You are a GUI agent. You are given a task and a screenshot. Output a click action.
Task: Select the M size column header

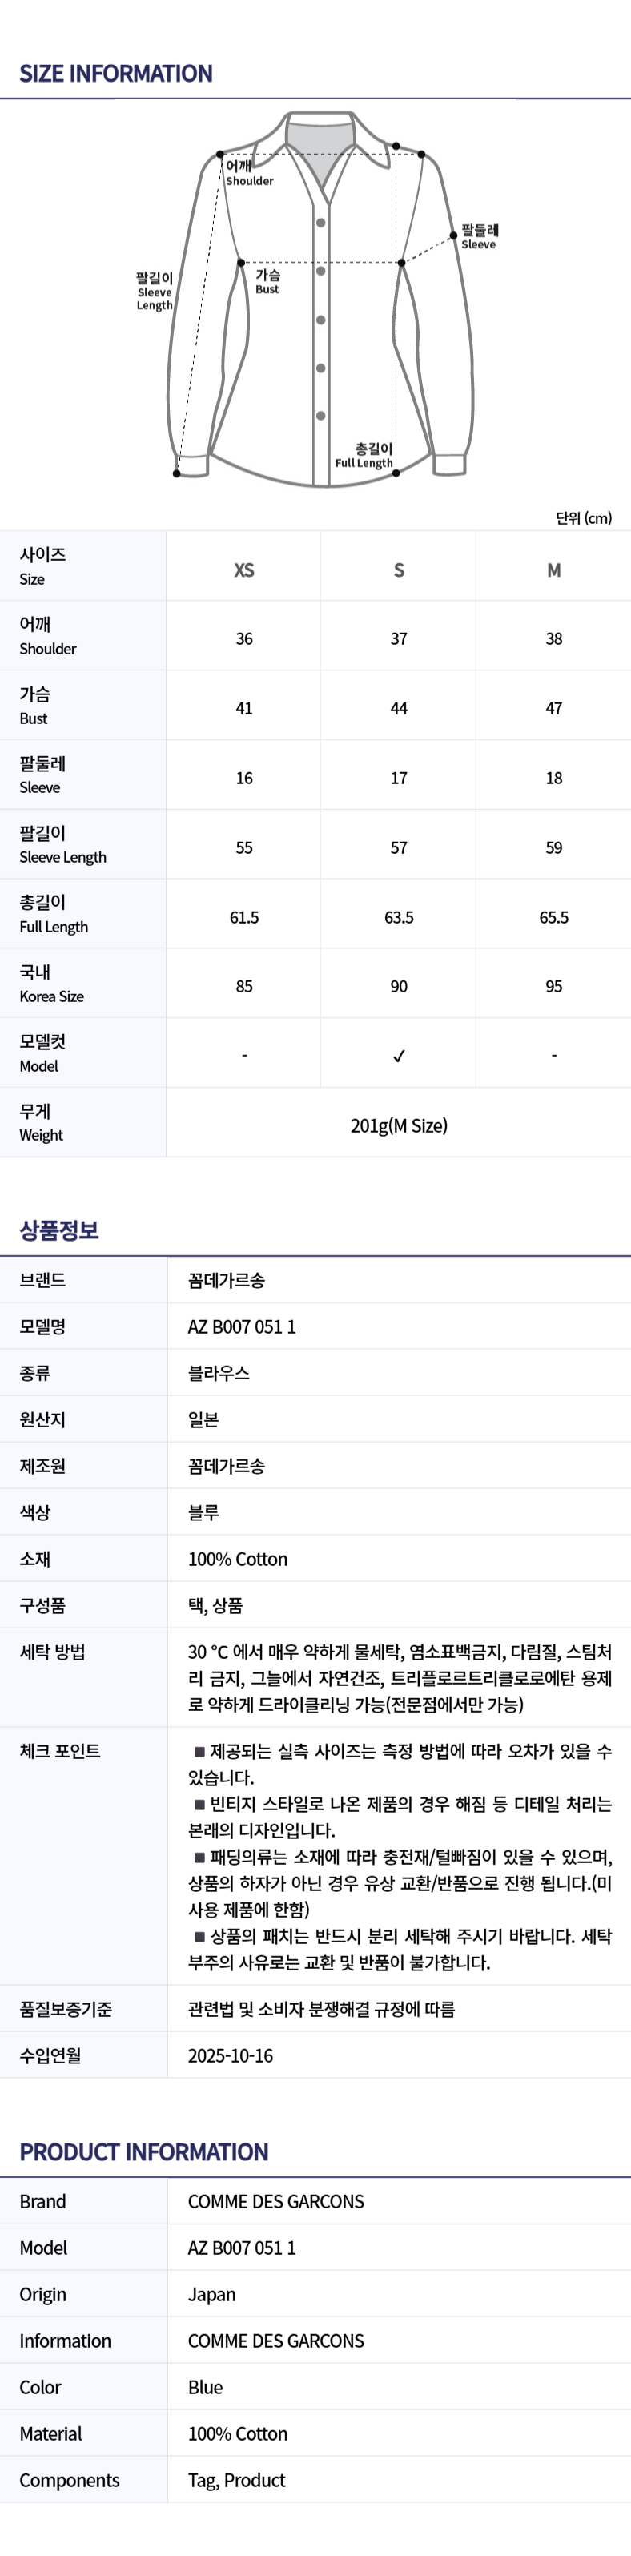point(553,570)
